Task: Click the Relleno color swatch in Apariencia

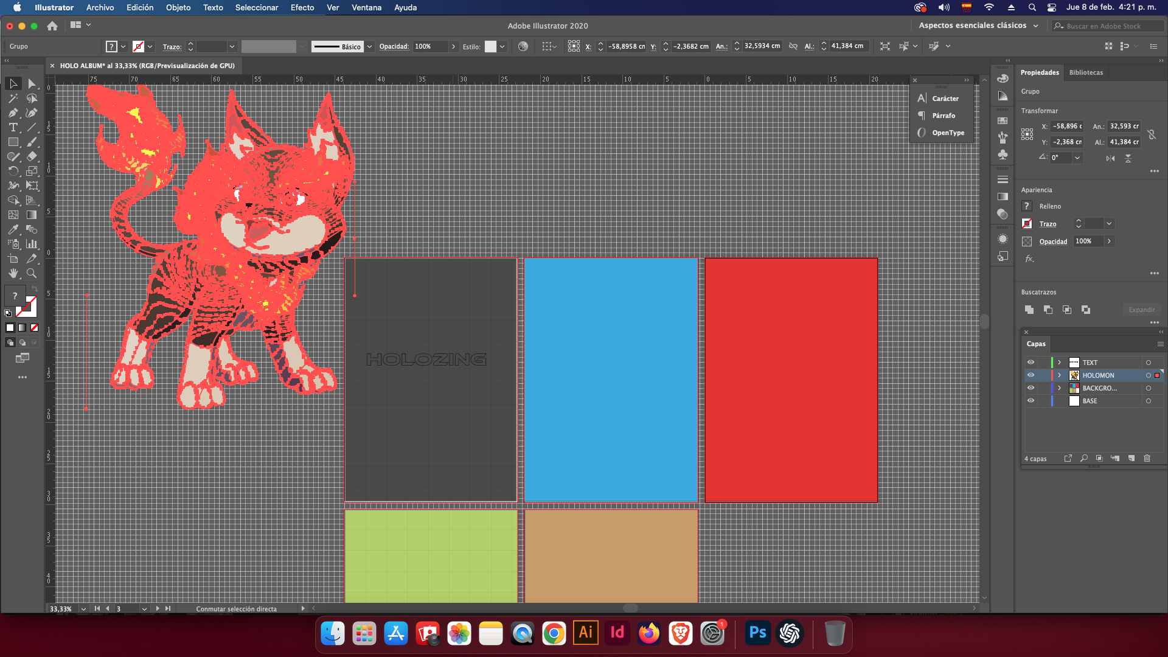Action: [1027, 206]
